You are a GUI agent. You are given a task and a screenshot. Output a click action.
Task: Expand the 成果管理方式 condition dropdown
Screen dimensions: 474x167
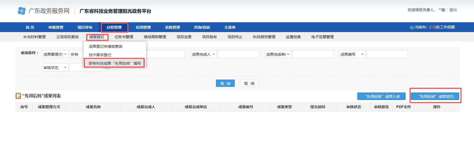55,54
